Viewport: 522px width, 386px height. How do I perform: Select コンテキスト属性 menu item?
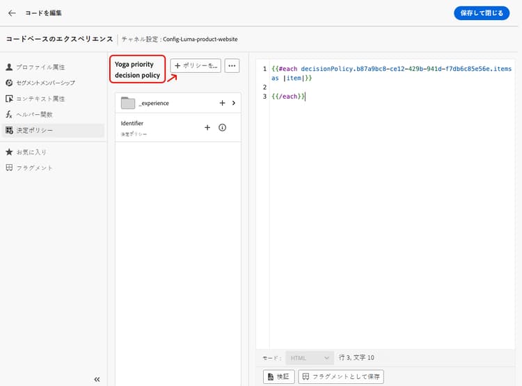point(40,99)
